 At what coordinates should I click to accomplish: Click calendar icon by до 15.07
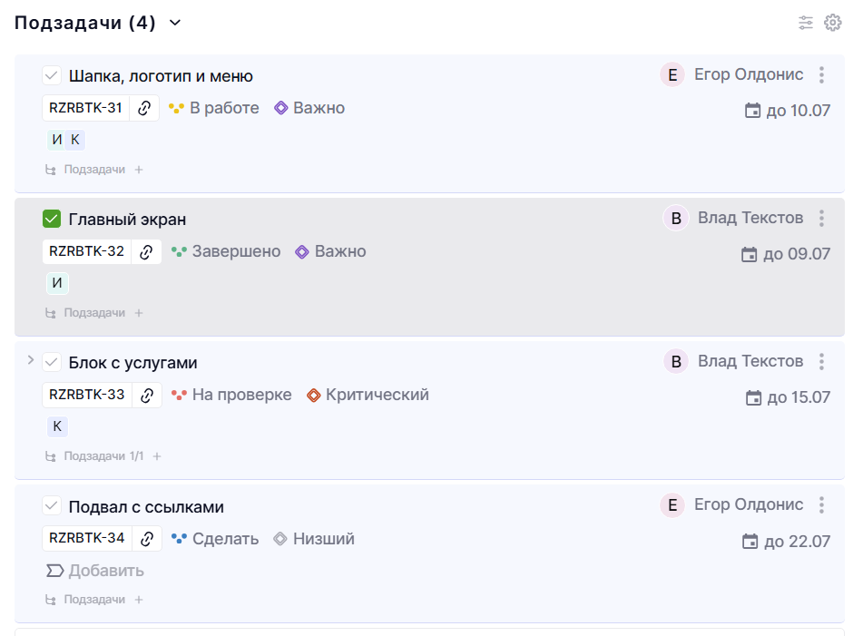coord(753,397)
